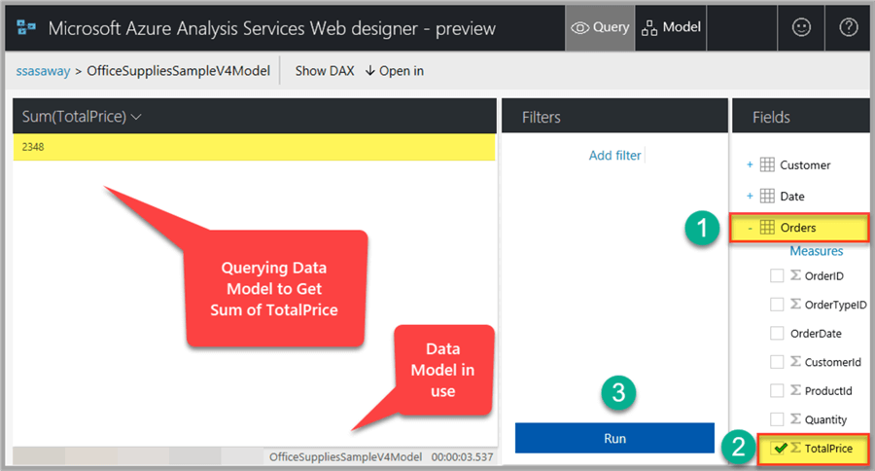
Task: Click the sigma icon beside ProductId
Action: point(795,390)
